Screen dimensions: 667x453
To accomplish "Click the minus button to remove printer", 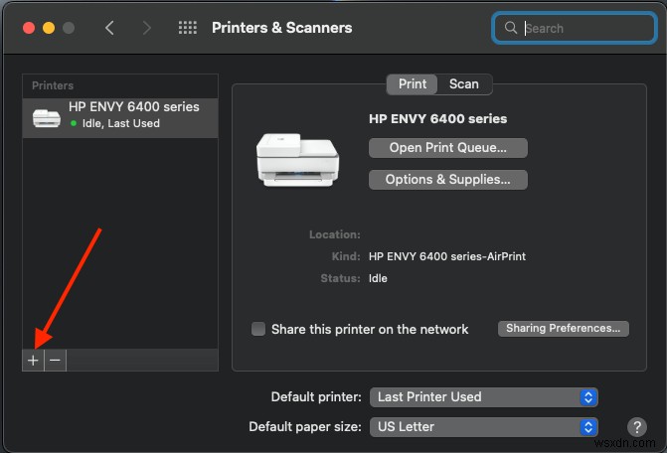I will coord(56,361).
